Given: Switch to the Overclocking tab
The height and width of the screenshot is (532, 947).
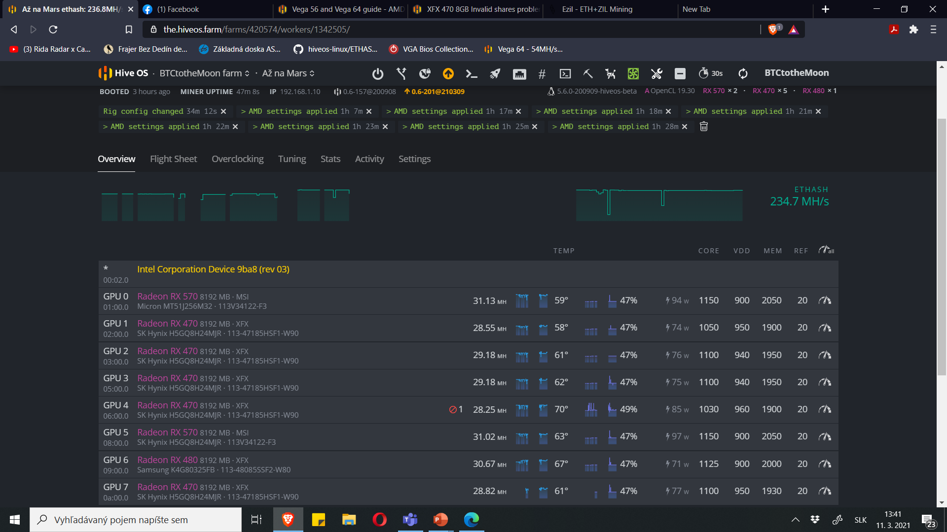Looking at the screenshot, I should click(x=237, y=159).
